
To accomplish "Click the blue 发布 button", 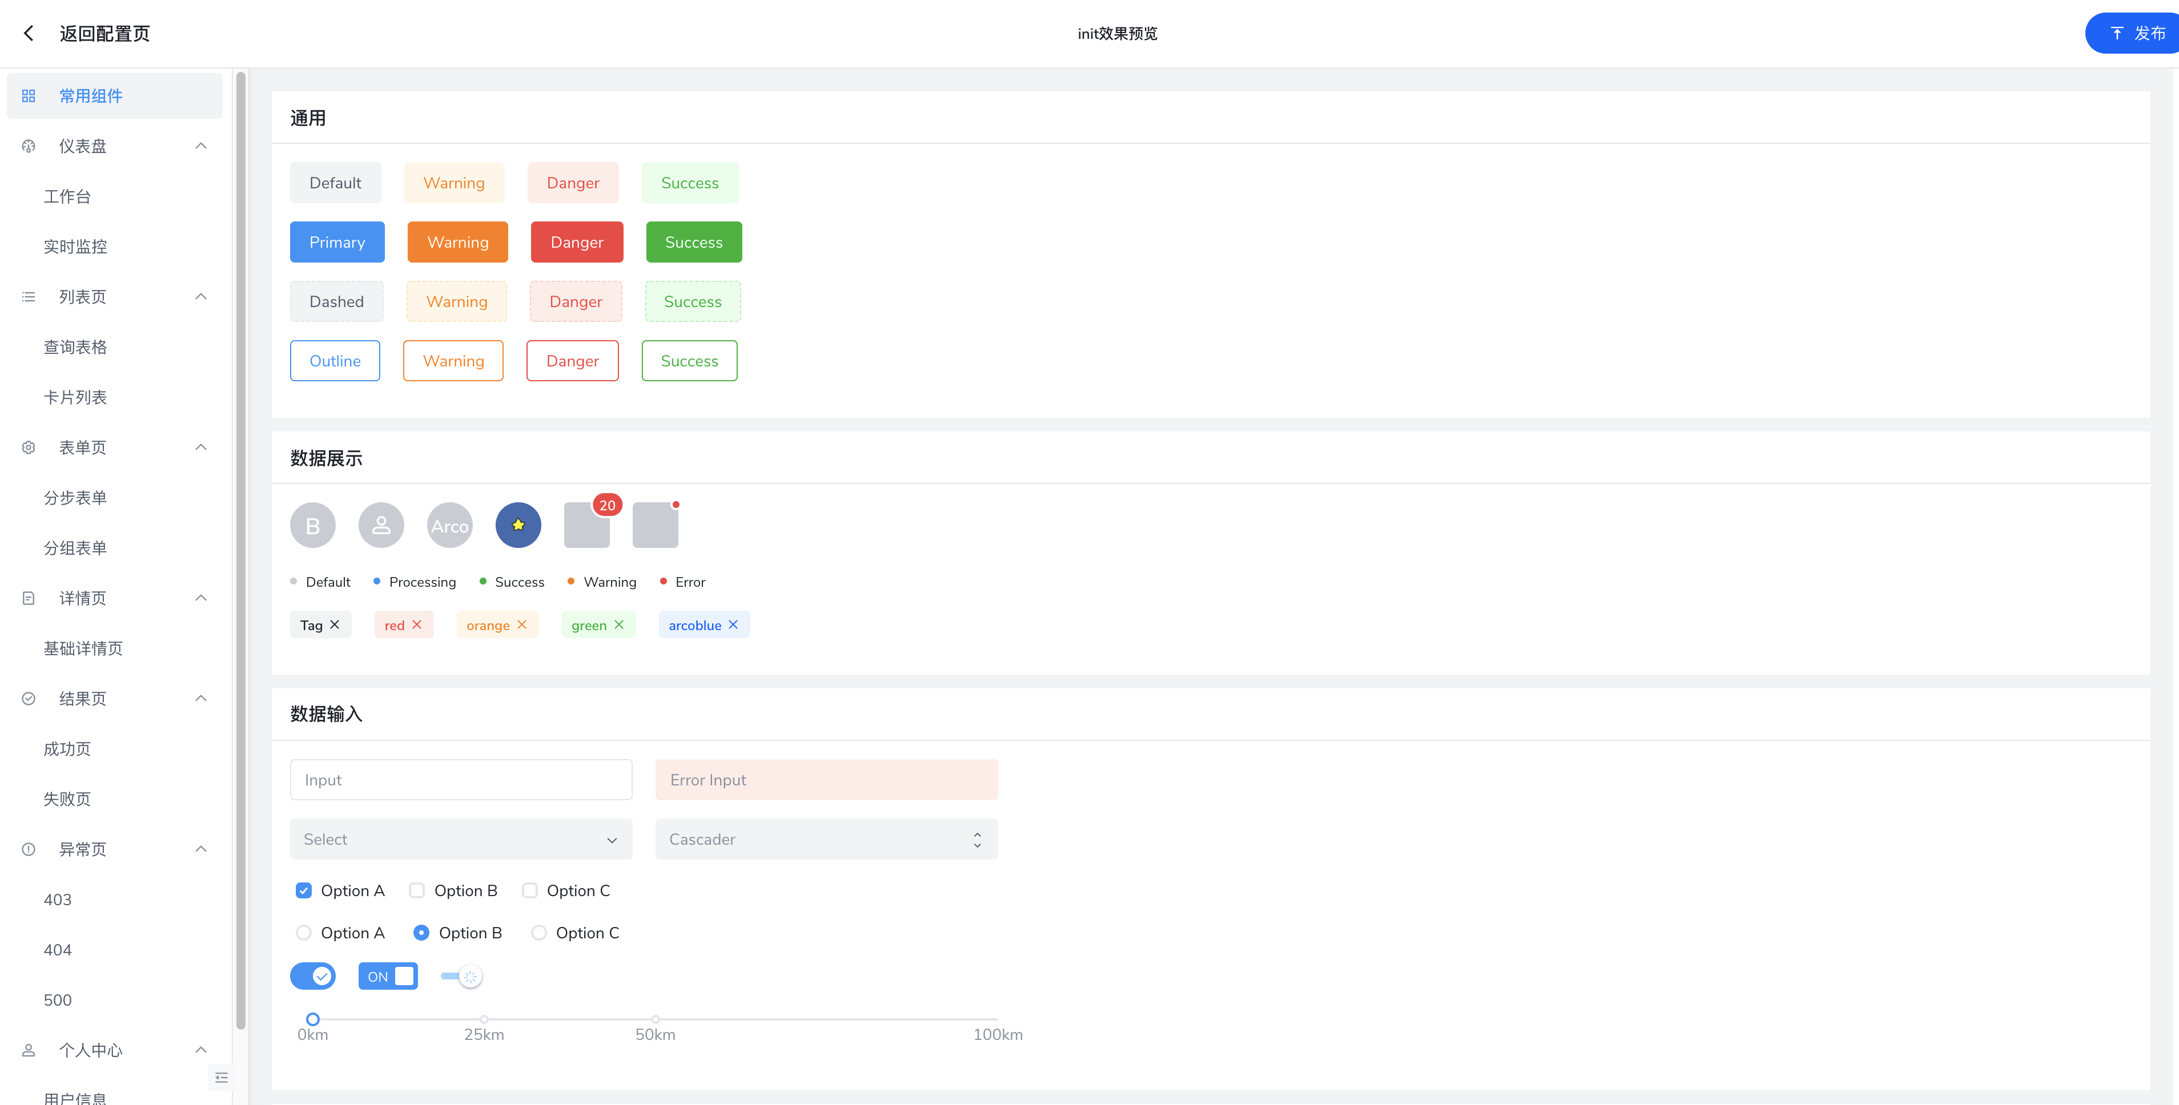I will click(2136, 33).
